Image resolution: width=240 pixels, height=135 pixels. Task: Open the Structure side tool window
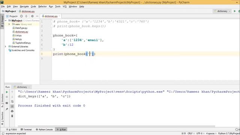(2, 100)
